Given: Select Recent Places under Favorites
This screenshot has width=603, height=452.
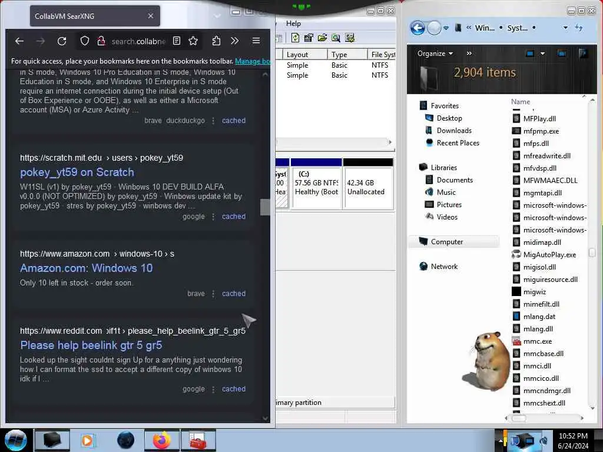Looking at the screenshot, I should tap(458, 143).
